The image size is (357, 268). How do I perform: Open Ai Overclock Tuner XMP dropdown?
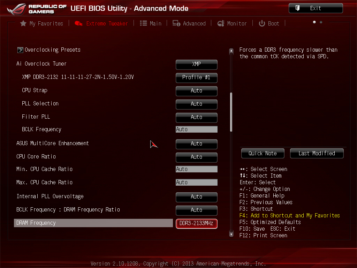tap(197, 65)
